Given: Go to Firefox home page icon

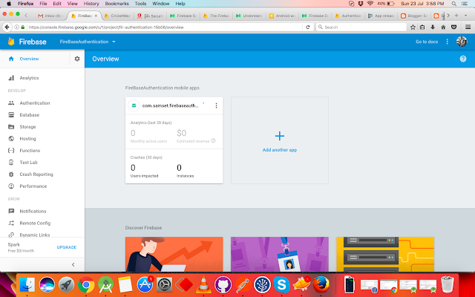Looking at the screenshot, I should 443,27.
